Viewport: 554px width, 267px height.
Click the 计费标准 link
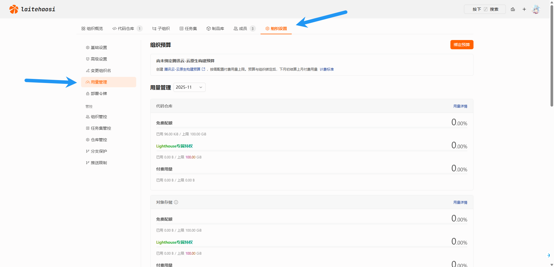point(327,69)
